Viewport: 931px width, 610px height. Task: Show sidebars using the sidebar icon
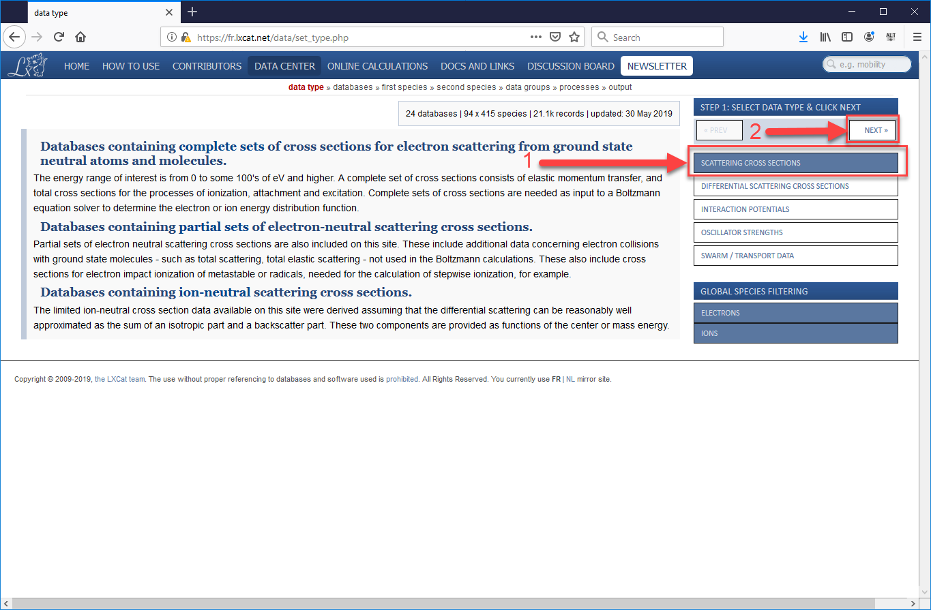[846, 37]
